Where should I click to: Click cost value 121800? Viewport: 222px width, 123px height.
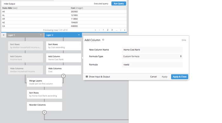click(74, 15)
